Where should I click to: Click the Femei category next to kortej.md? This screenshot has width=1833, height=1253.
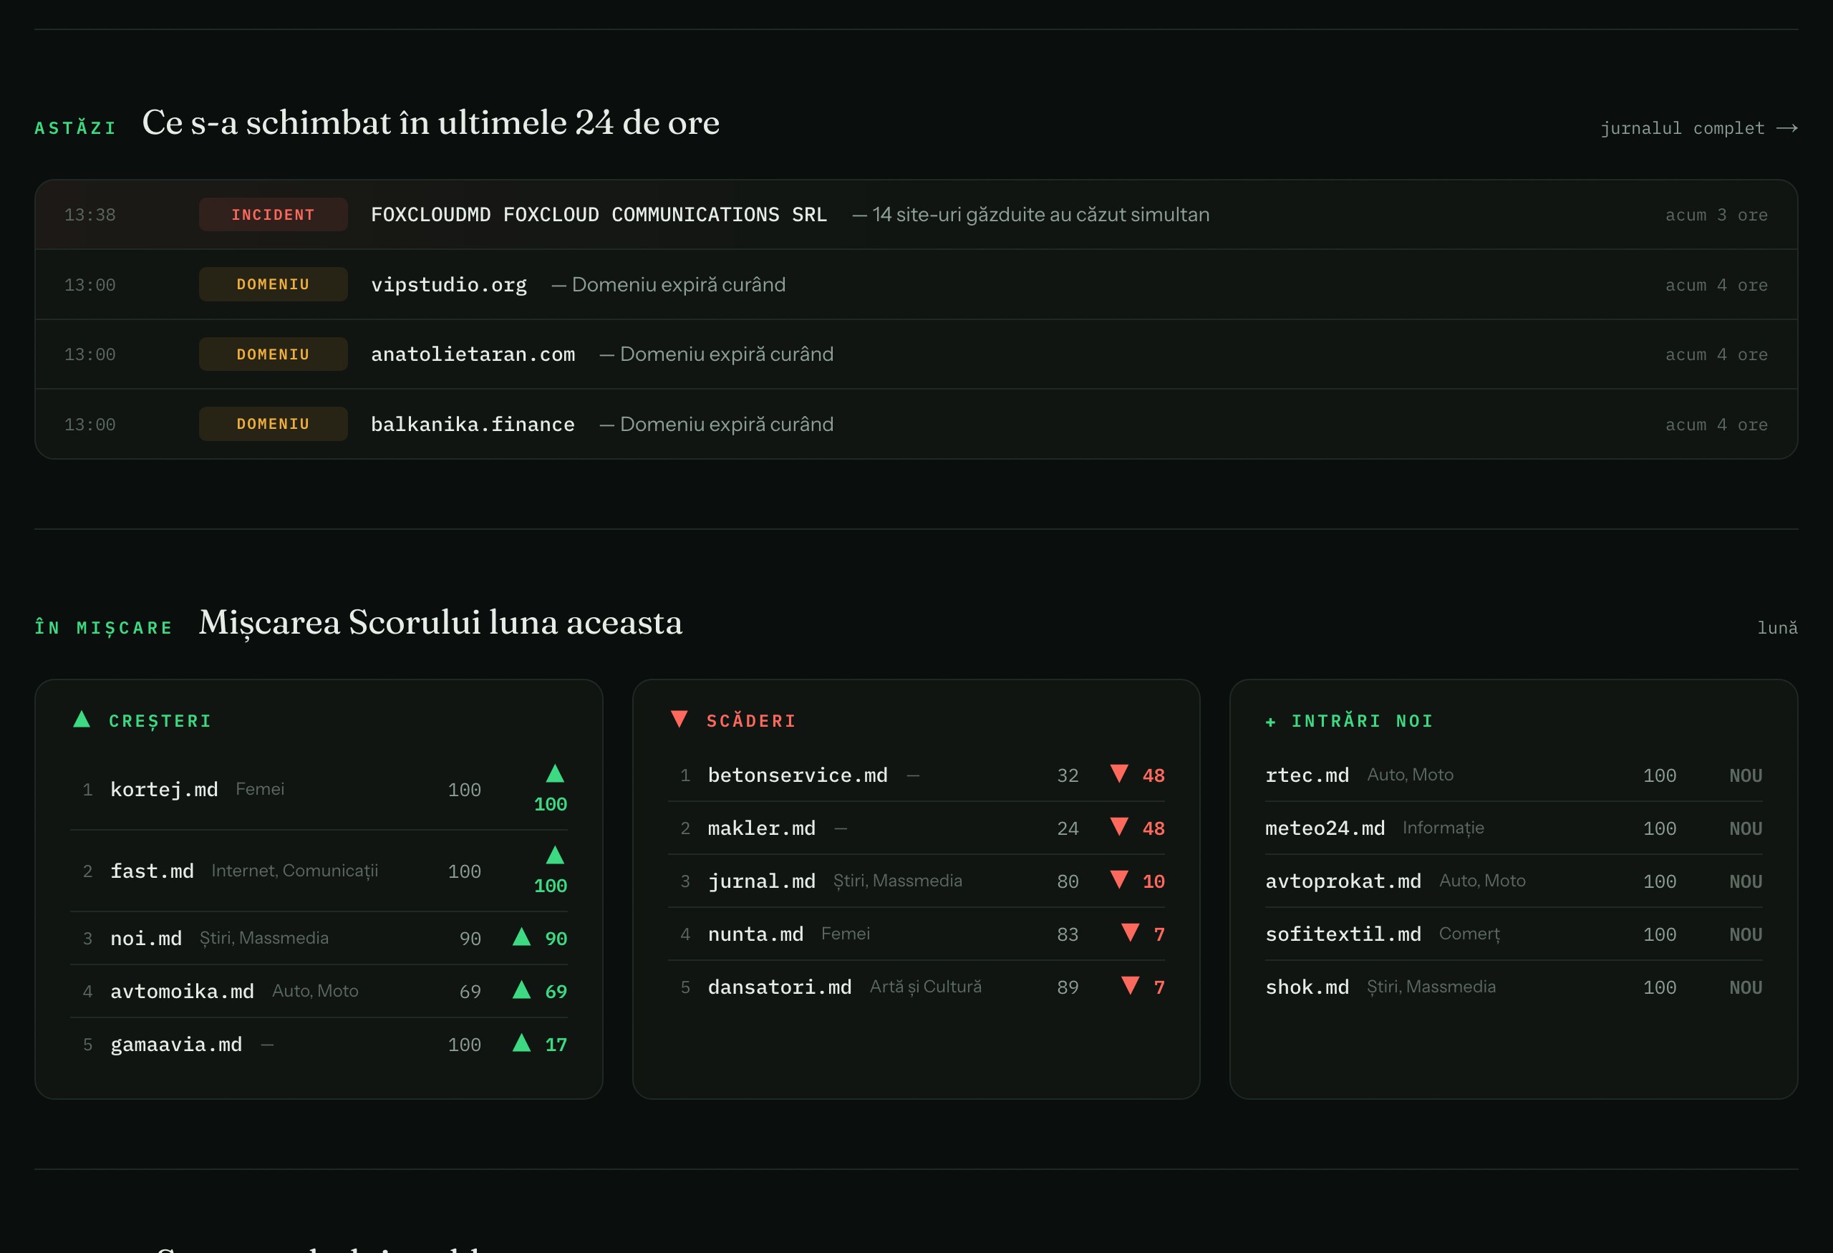click(259, 789)
